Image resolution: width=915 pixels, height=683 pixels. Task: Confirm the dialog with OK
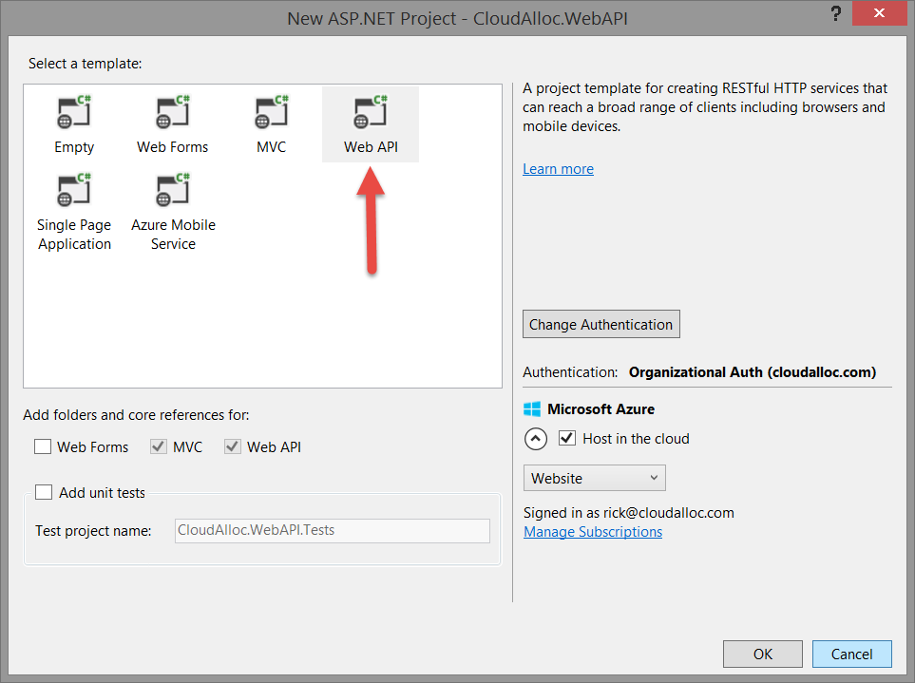click(762, 654)
